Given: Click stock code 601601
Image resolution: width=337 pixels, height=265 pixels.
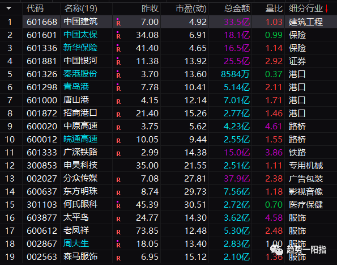Looking at the screenshot, I should point(42,35).
